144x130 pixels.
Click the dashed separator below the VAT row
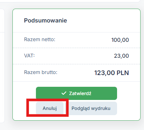pos(76,64)
